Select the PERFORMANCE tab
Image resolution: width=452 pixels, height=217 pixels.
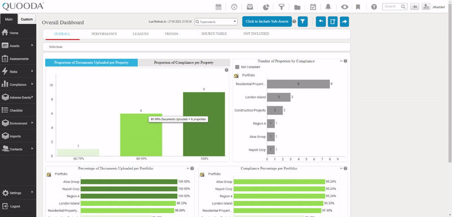[x=105, y=34]
